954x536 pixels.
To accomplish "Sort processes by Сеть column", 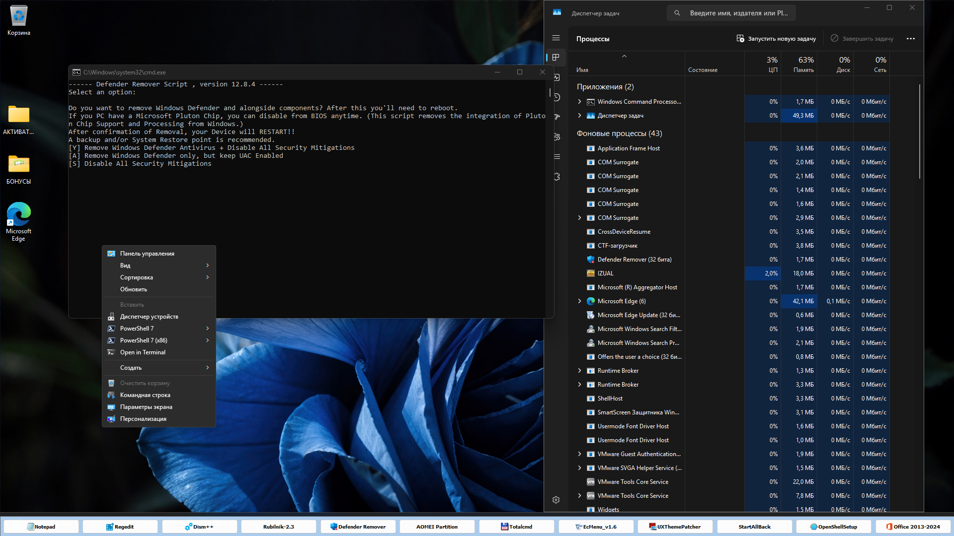I will [x=872, y=64].
